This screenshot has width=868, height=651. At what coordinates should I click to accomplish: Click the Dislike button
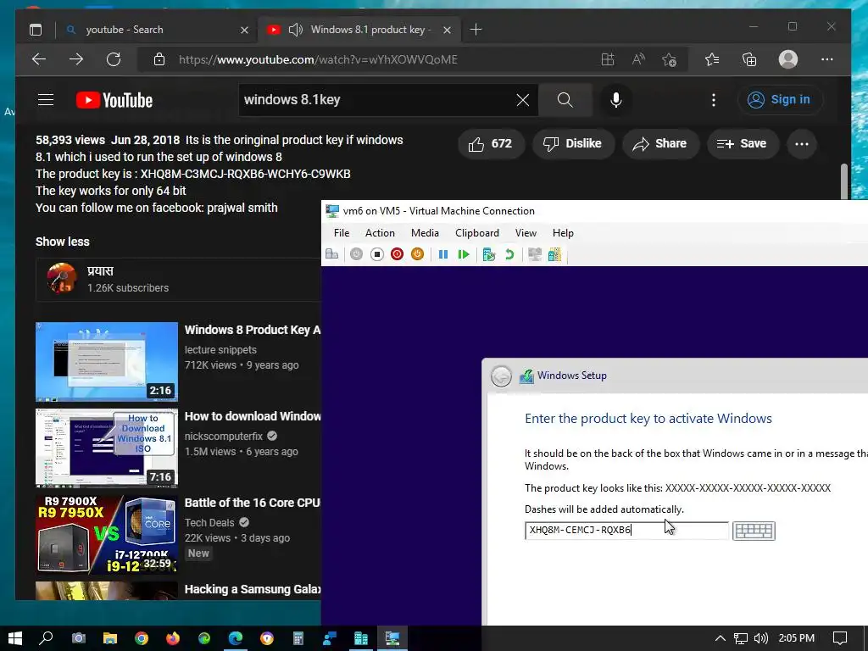tap(574, 144)
